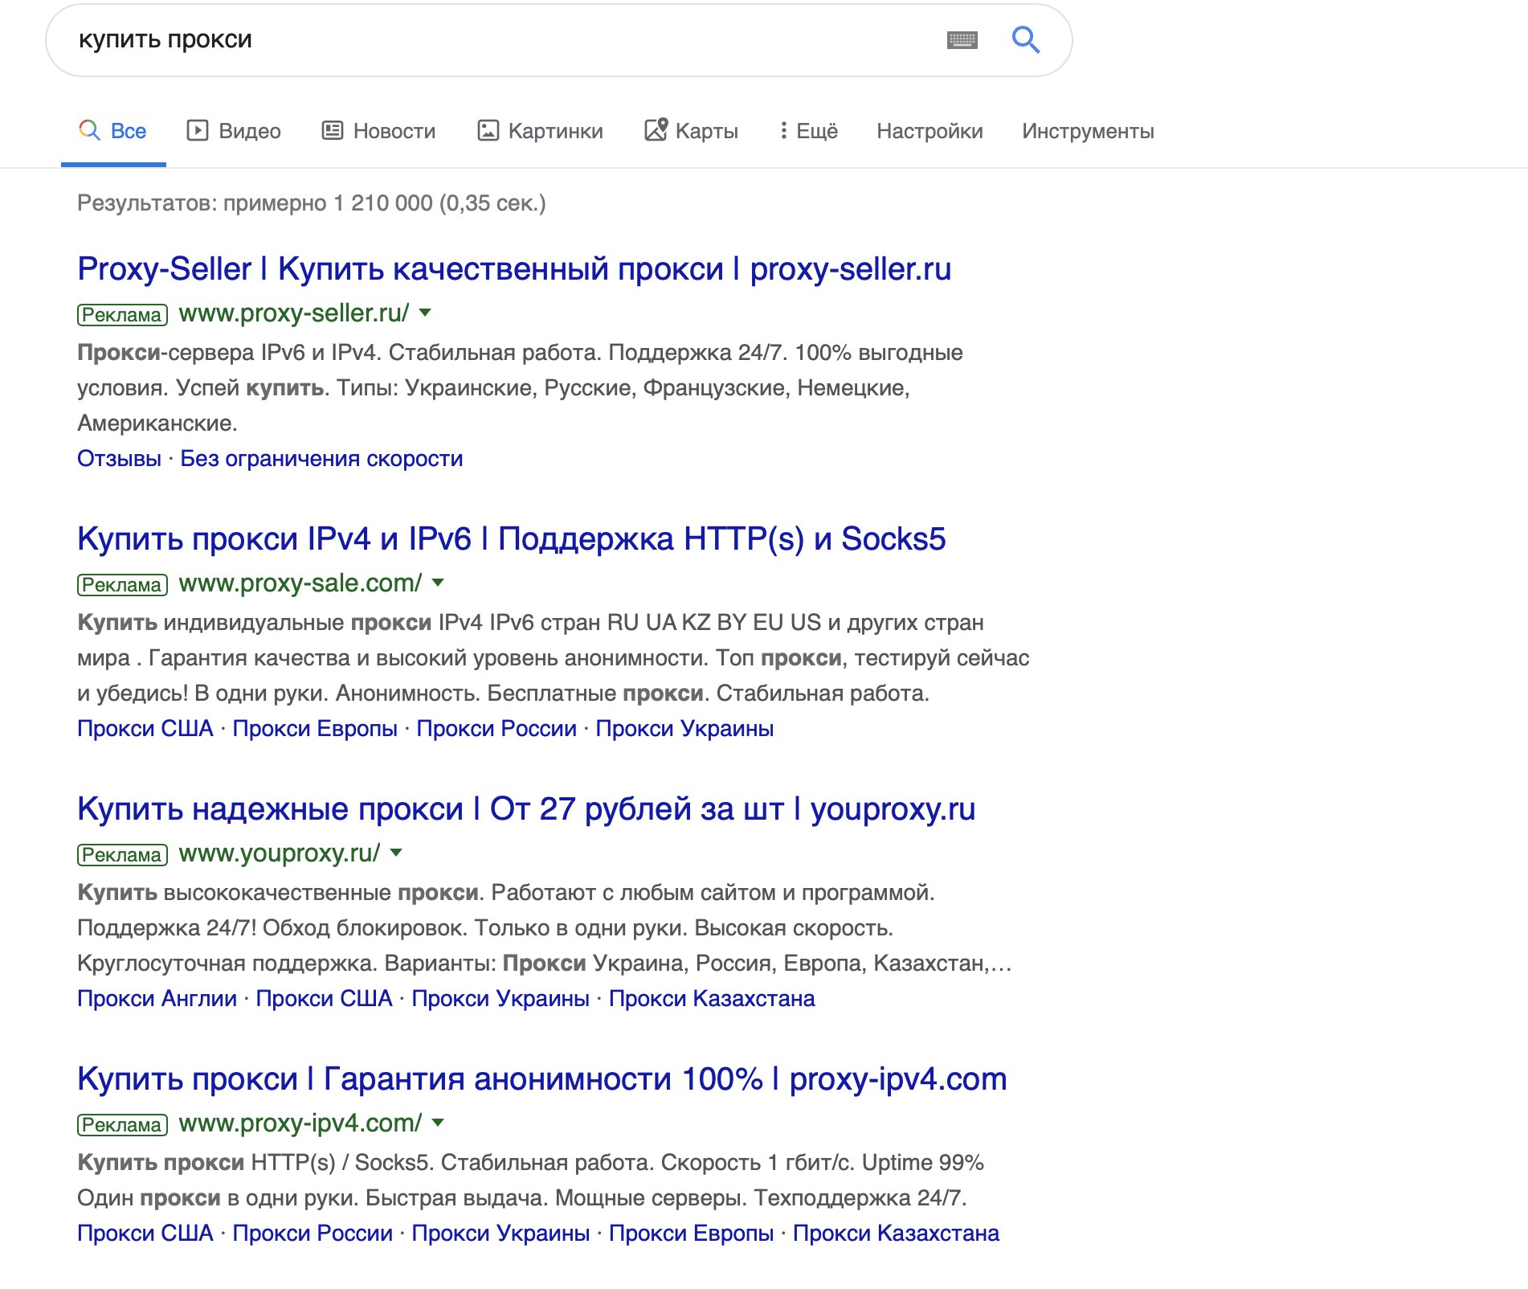Click the Реклама badge beside youproxy.ru
This screenshot has width=1528, height=1289.
coord(122,854)
